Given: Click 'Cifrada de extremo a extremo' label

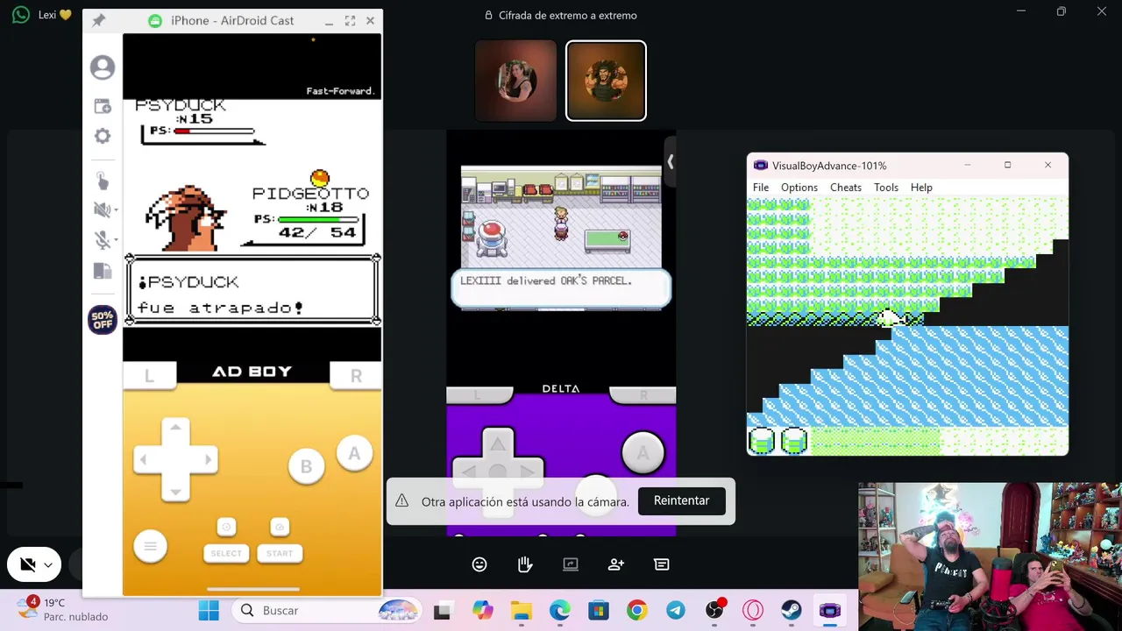Looking at the screenshot, I should (567, 15).
